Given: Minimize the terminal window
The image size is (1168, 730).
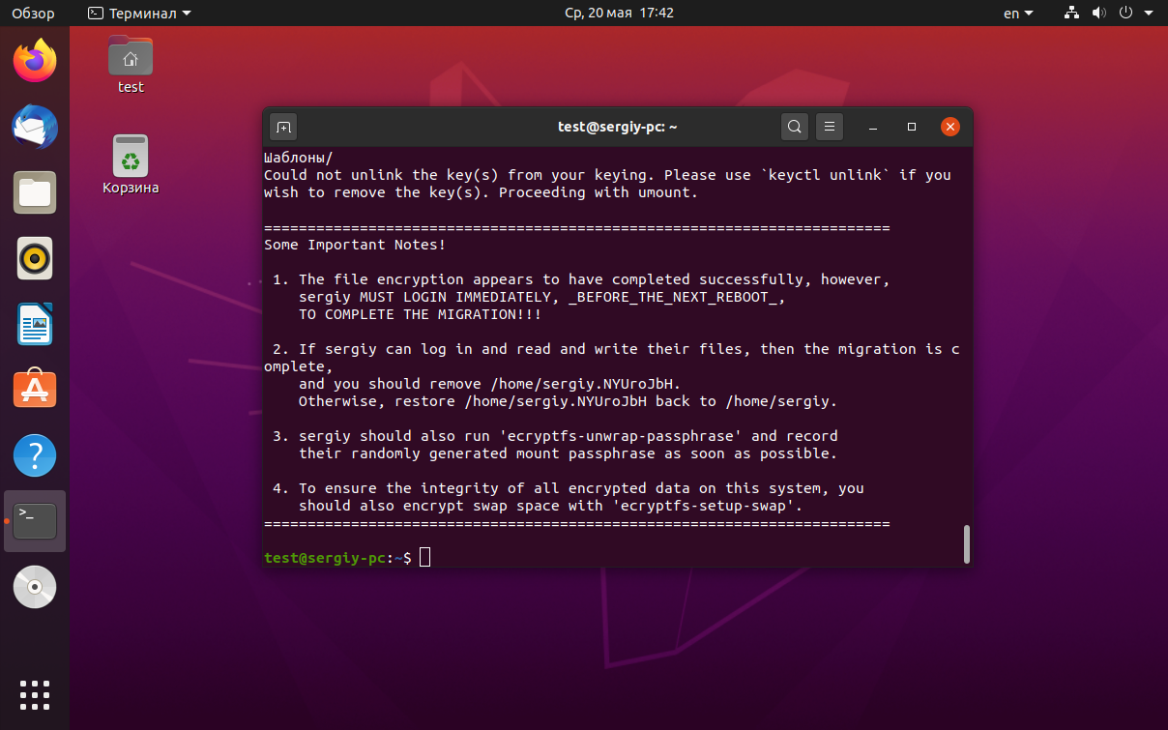Looking at the screenshot, I should point(873,127).
